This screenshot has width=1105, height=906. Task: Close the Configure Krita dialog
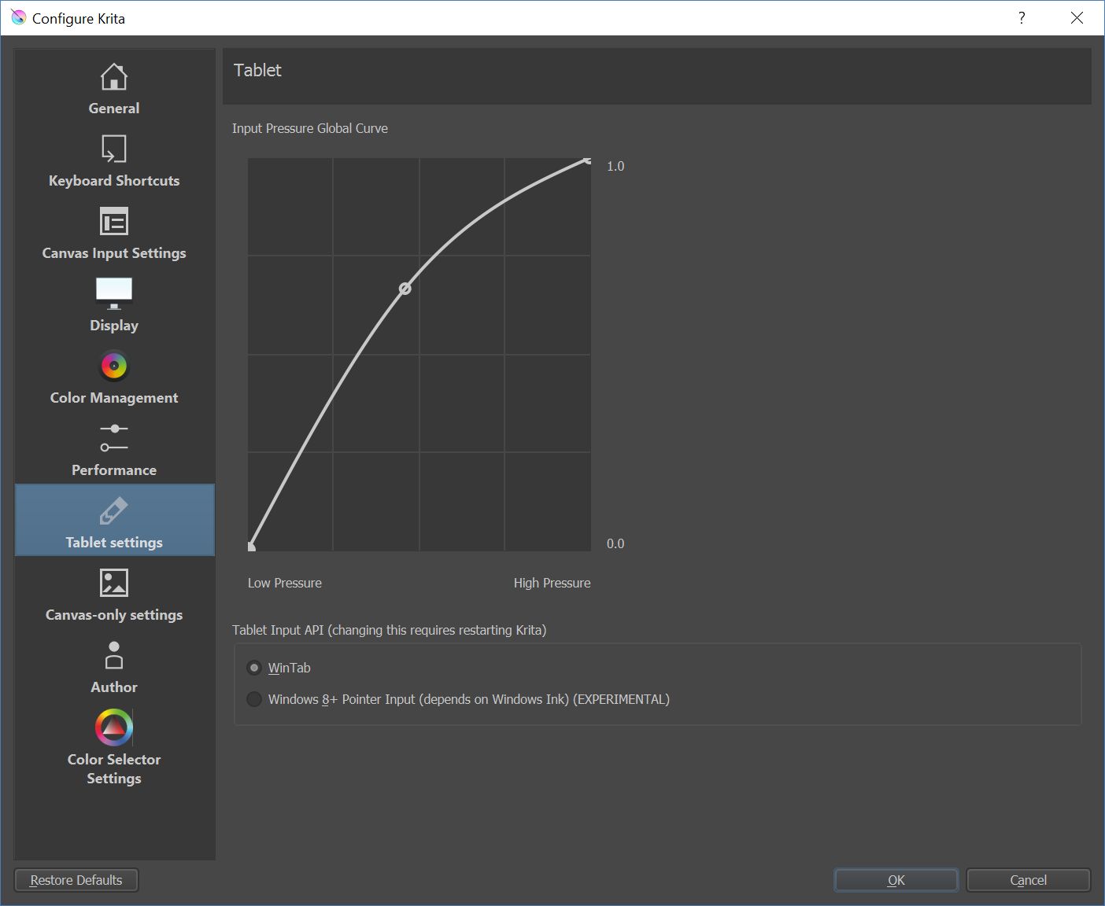1077,17
